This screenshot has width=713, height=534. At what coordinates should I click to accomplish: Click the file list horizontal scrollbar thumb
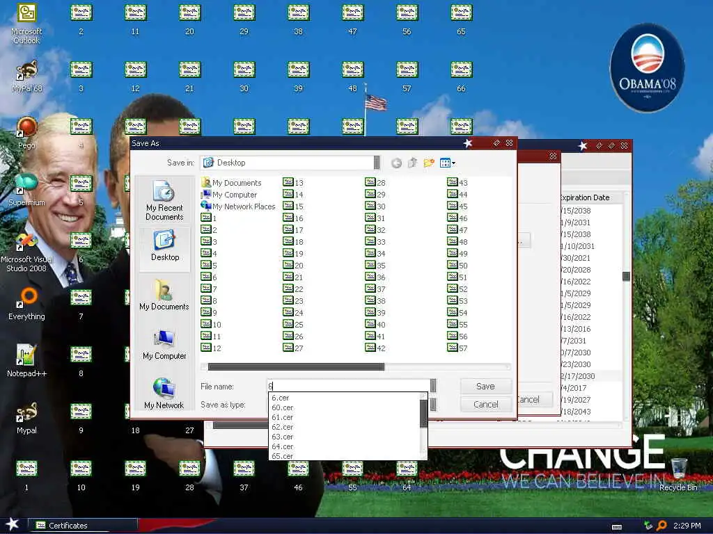(296, 366)
